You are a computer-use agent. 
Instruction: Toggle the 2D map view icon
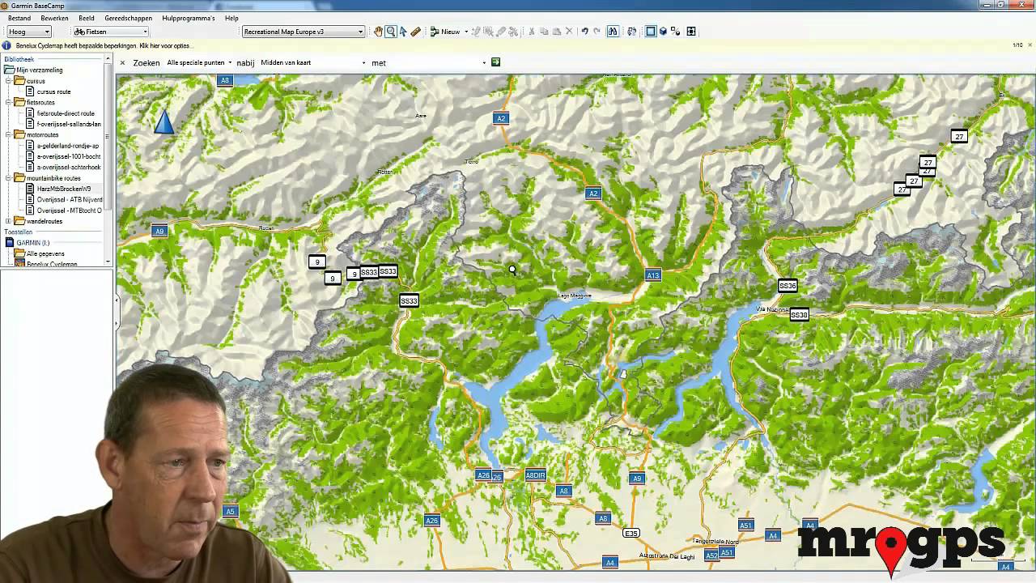(x=651, y=32)
